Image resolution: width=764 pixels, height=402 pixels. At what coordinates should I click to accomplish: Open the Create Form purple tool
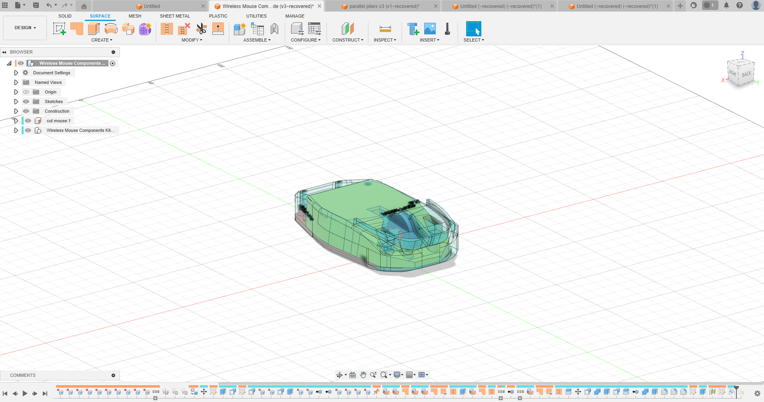[x=145, y=29]
